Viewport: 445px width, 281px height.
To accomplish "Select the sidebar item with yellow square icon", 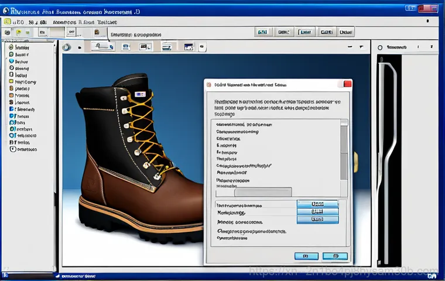I will click(x=23, y=82).
